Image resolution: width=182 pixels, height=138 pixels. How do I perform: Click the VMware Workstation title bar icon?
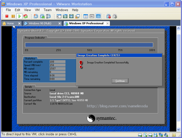pyautogui.click(x=3, y=4)
